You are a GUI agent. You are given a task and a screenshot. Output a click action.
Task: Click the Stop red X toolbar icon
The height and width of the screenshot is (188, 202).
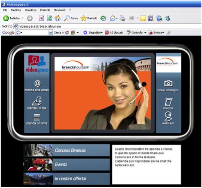pyautogui.click(x=42, y=18)
